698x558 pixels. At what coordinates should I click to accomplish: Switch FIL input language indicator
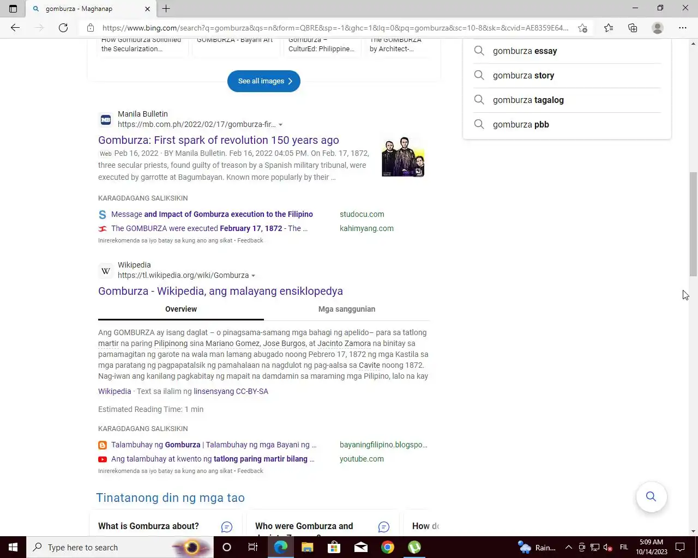[624, 547]
